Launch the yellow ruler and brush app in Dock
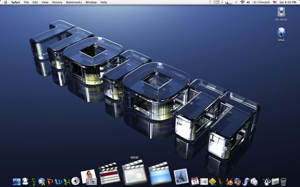This screenshot has width=300, height=187. 212,181
